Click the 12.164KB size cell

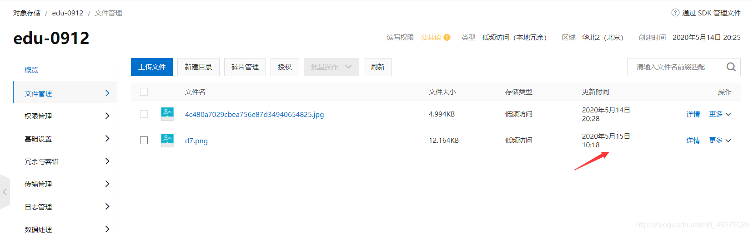(x=444, y=141)
